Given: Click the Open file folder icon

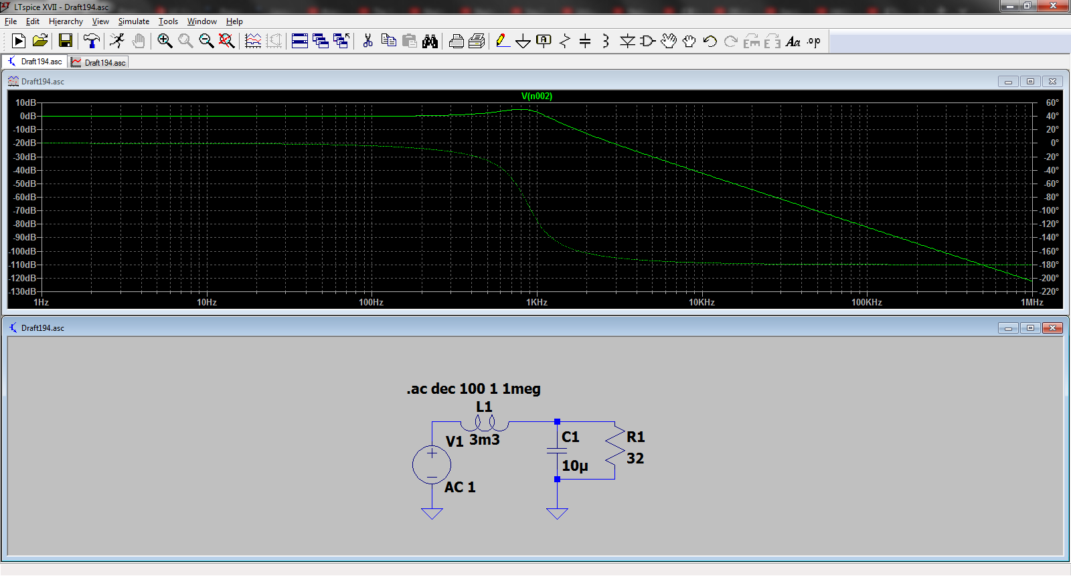Looking at the screenshot, I should tap(40, 41).
